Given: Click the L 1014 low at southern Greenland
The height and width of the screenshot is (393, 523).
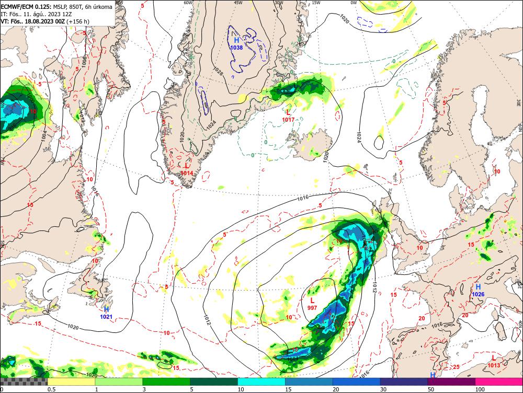Looking at the screenshot, I should coord(187,169).
